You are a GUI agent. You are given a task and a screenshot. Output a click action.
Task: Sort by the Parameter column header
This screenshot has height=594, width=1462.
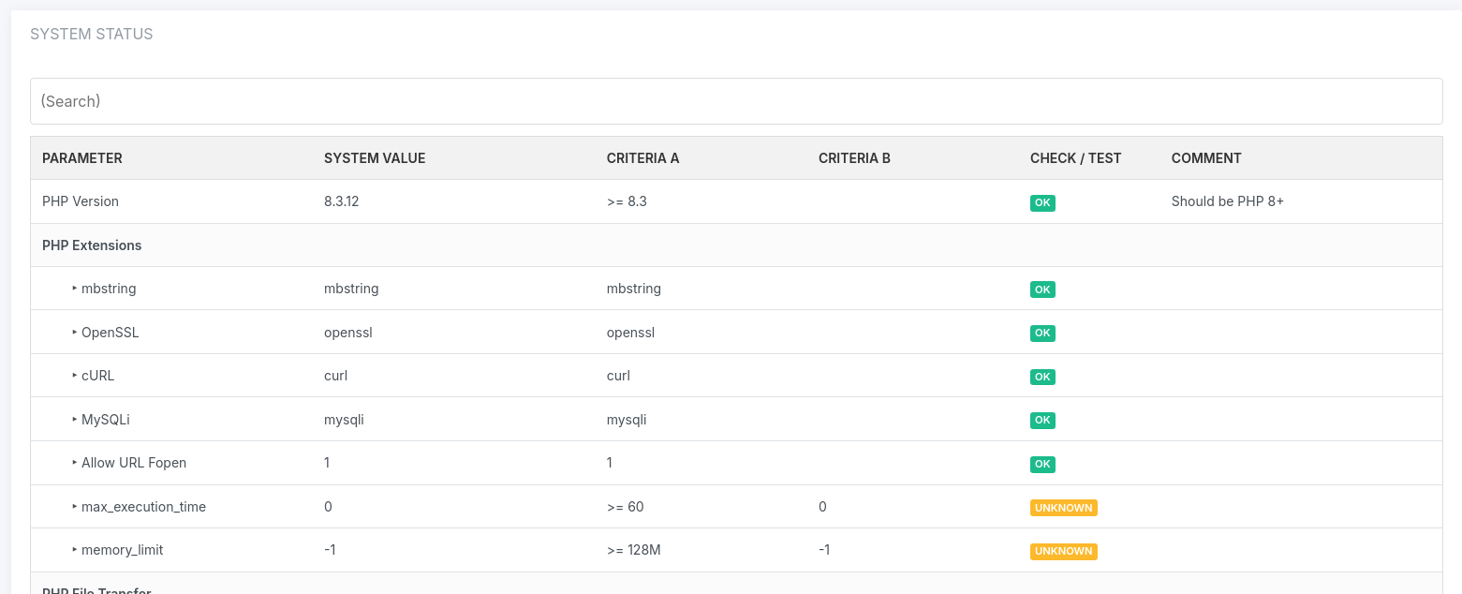[82, 158]
